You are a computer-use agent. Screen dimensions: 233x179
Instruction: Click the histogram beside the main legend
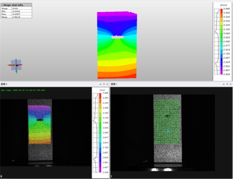click(x=217, y=41)
